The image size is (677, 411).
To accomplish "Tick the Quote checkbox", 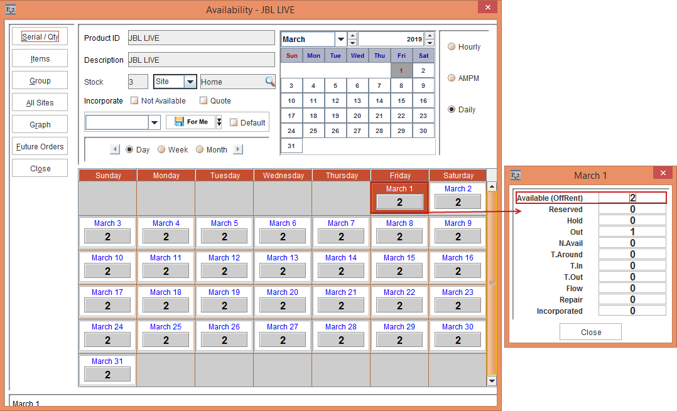I will coord(203,100).
